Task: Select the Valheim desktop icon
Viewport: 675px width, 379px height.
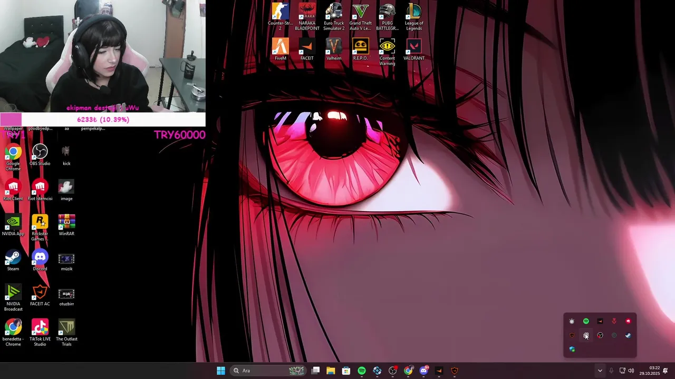Action: click(334, 49)
